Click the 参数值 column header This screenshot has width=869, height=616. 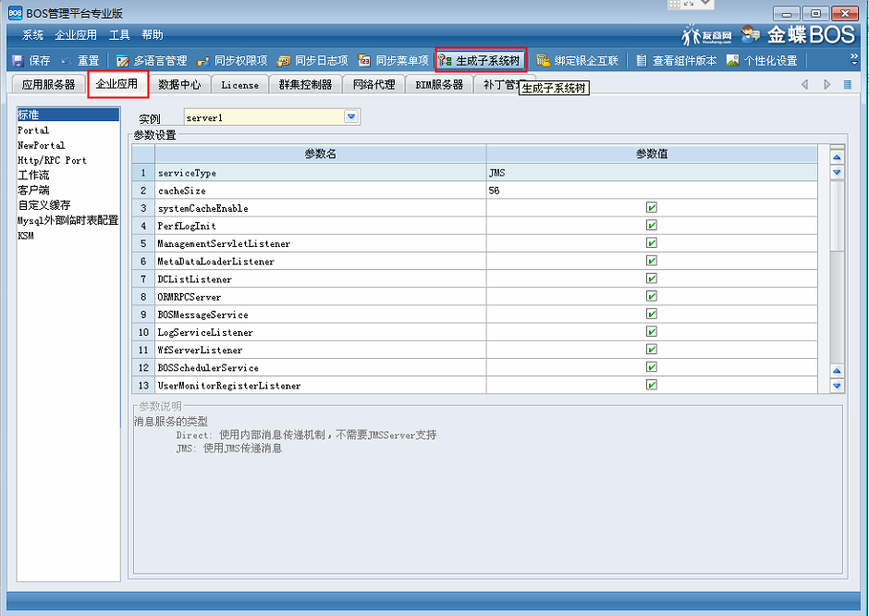pos(651,154)
